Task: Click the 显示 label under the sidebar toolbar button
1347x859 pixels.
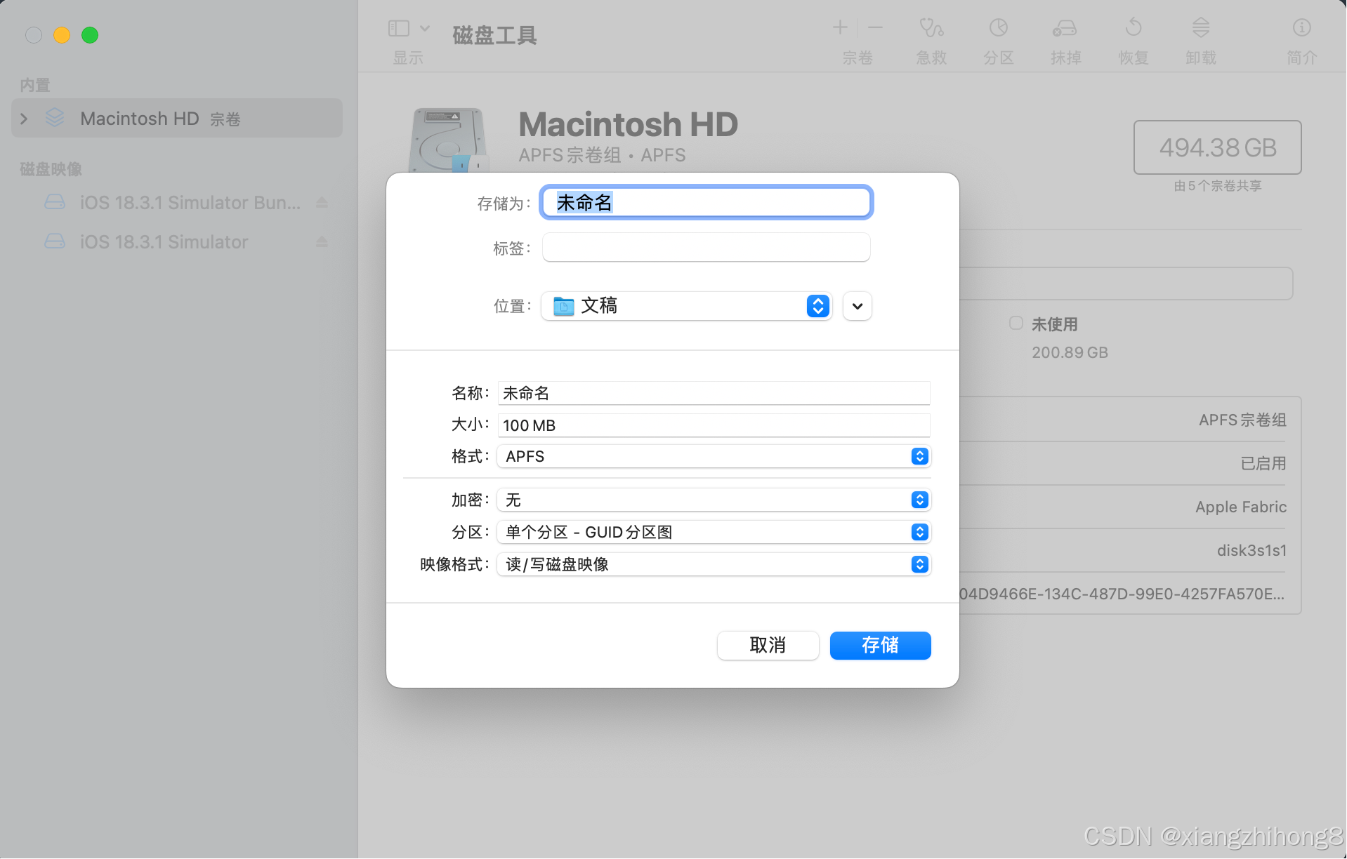Action: tap(408, 58)
